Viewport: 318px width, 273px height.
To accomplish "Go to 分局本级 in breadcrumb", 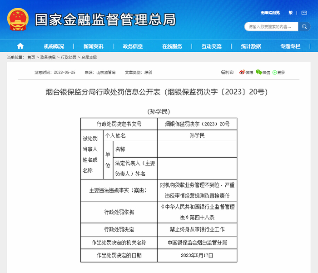I will pyautogui.click(x=89, y=57).
